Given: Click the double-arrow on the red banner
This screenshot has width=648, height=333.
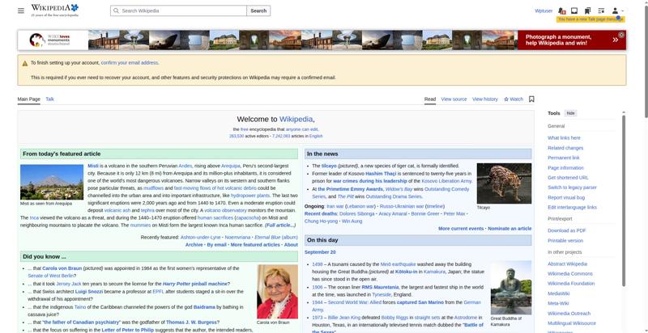Looking at the screenshot, I should [616, 40].
